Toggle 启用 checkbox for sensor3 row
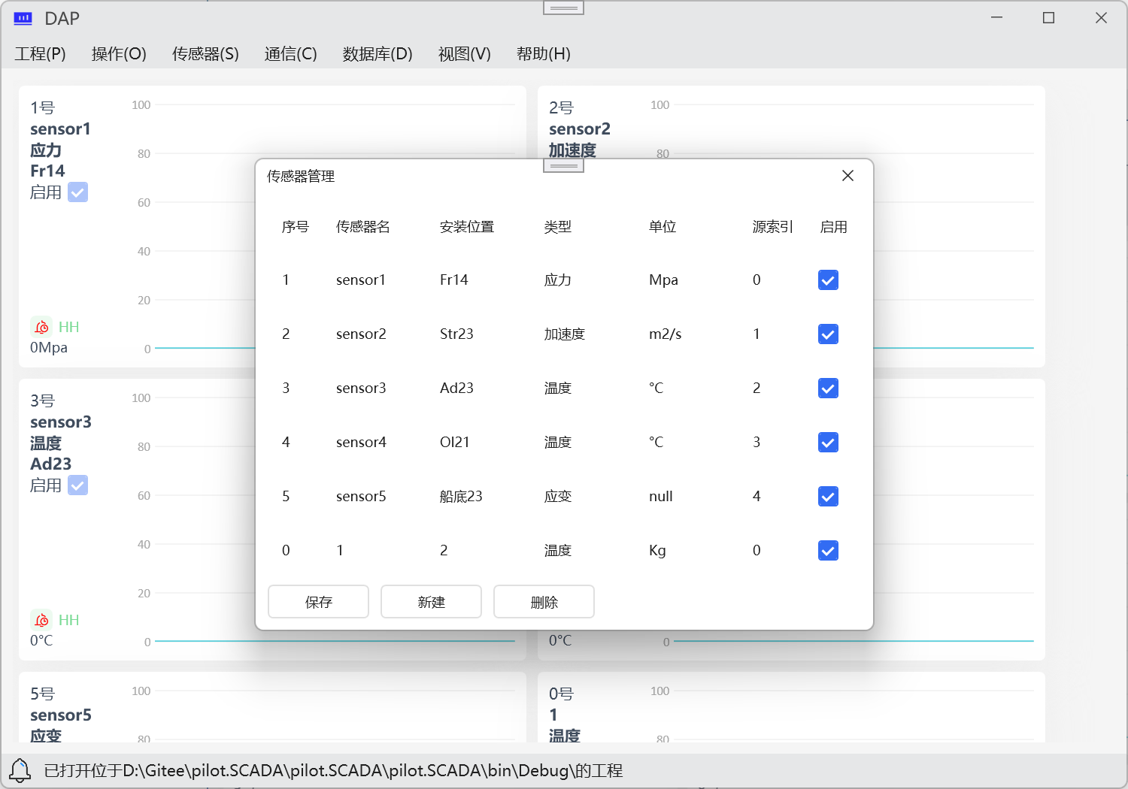 (828, 388)
